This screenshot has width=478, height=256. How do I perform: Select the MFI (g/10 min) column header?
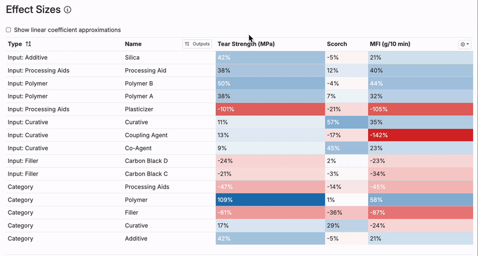pos(390,44)
